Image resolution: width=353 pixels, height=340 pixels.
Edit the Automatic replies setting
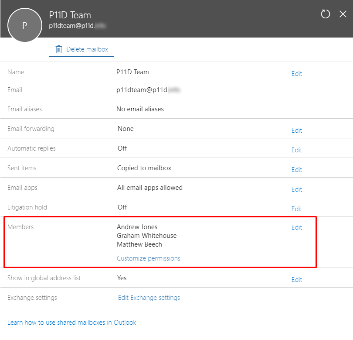296,150
